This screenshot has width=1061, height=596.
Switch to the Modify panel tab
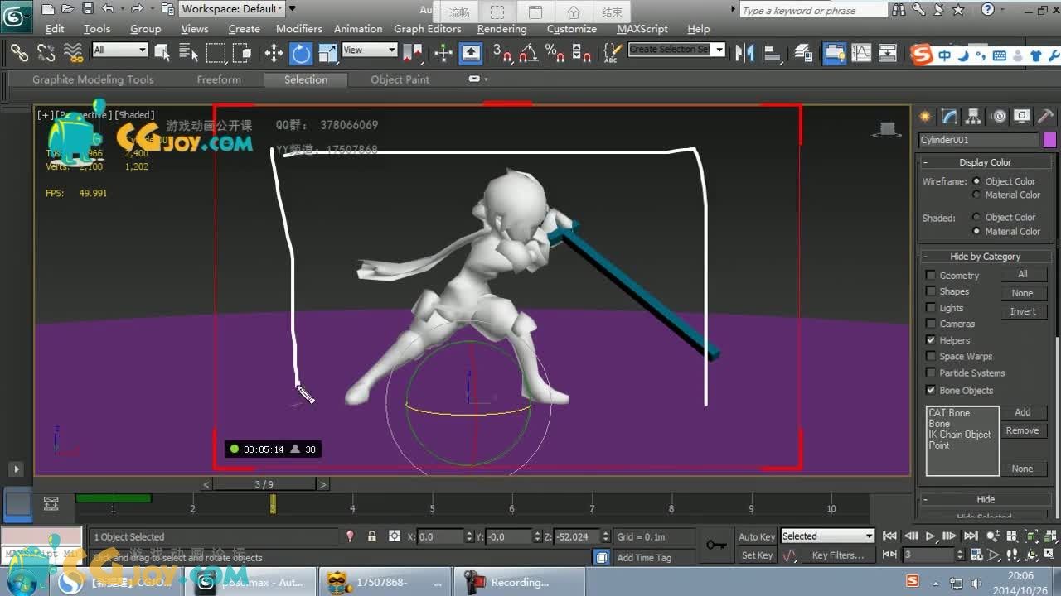[x=950, y=117]
